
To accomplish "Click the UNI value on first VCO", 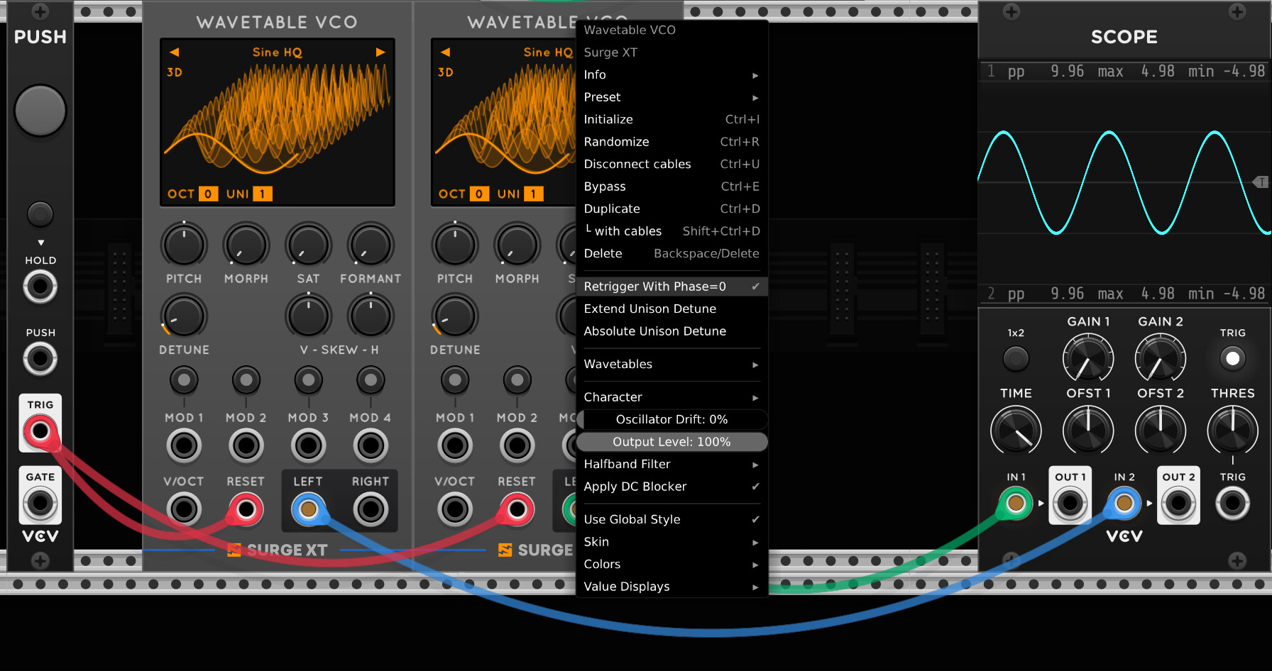I will (x=262, y=194).
